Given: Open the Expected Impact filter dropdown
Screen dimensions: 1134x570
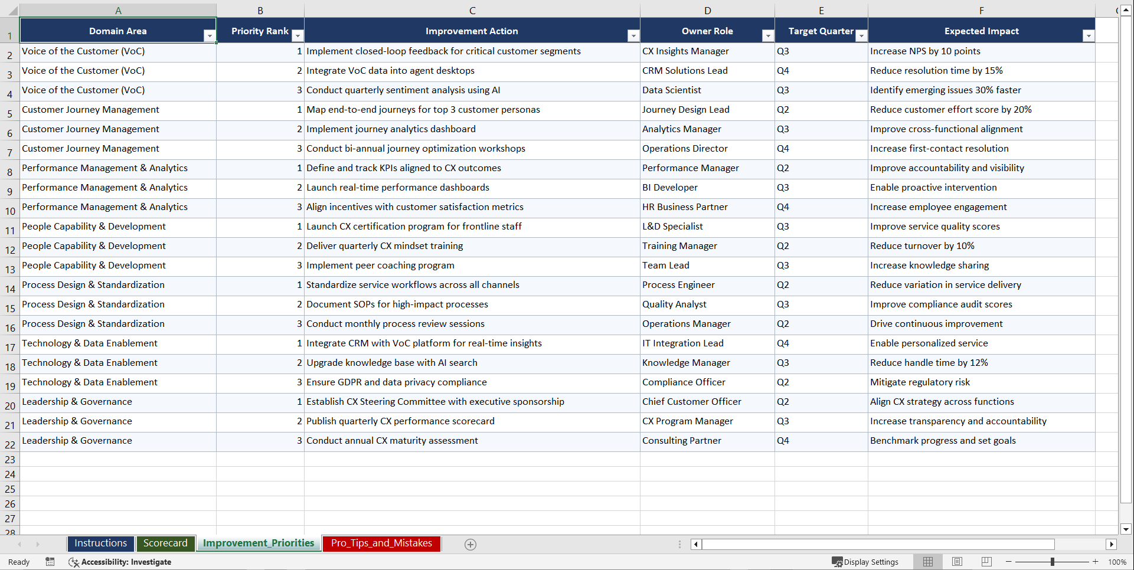Looking at the screenshot, I should click(x=1089, y=35).
